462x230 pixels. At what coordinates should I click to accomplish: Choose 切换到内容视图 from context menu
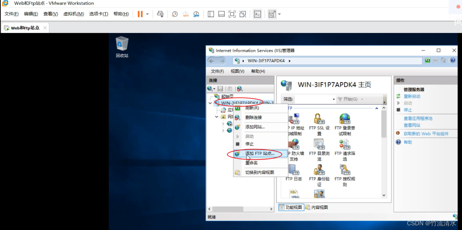pyautogui.click(x=260, y=172)
